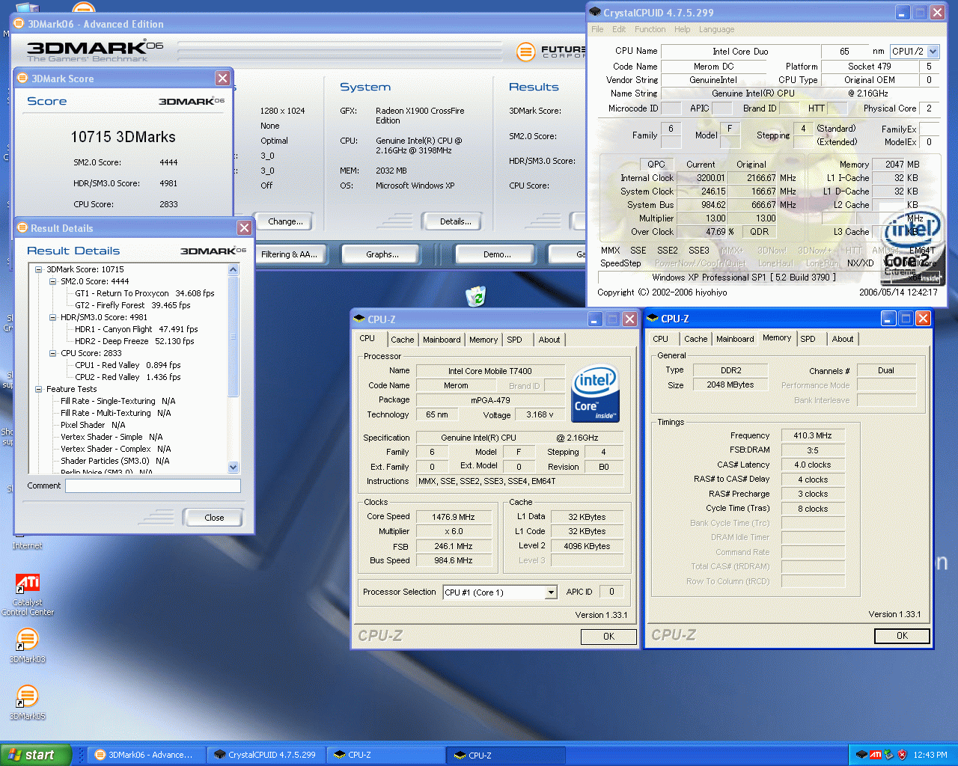Click the memory Frequency value 410.3 MHz
This screenshot has height=766, width=958.
813,435
